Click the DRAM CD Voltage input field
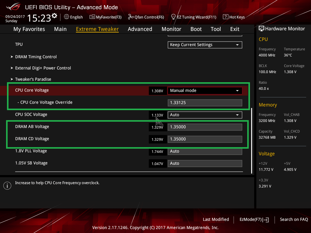311x233 pixels. click(x=205, y=139)
